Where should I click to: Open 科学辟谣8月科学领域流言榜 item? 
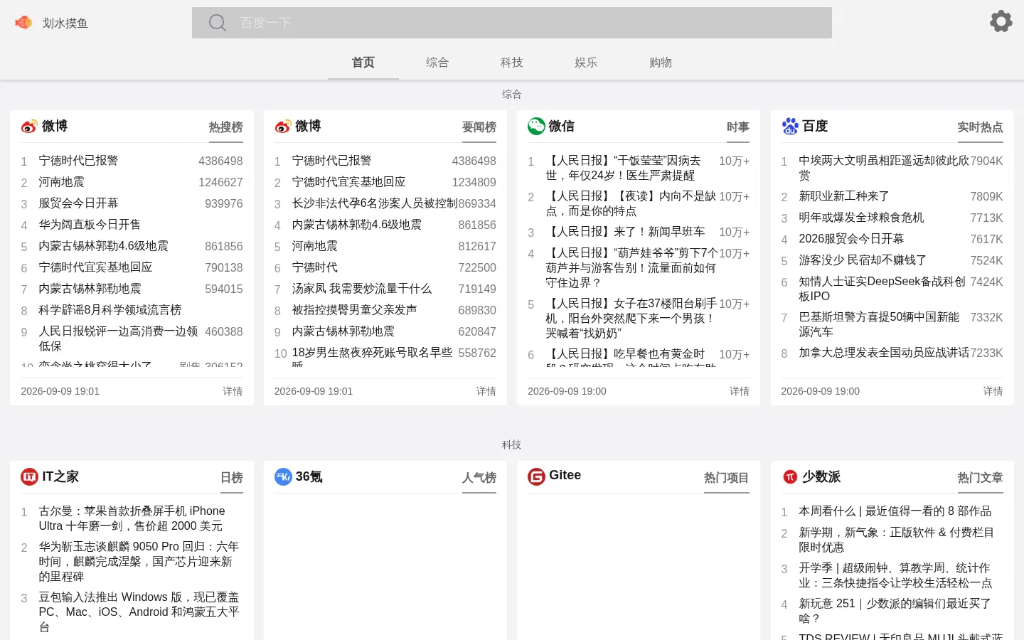click(110, 310)
